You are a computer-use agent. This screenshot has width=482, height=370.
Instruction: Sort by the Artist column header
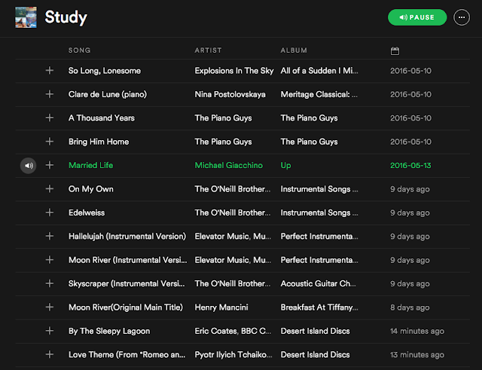(208, 50)
